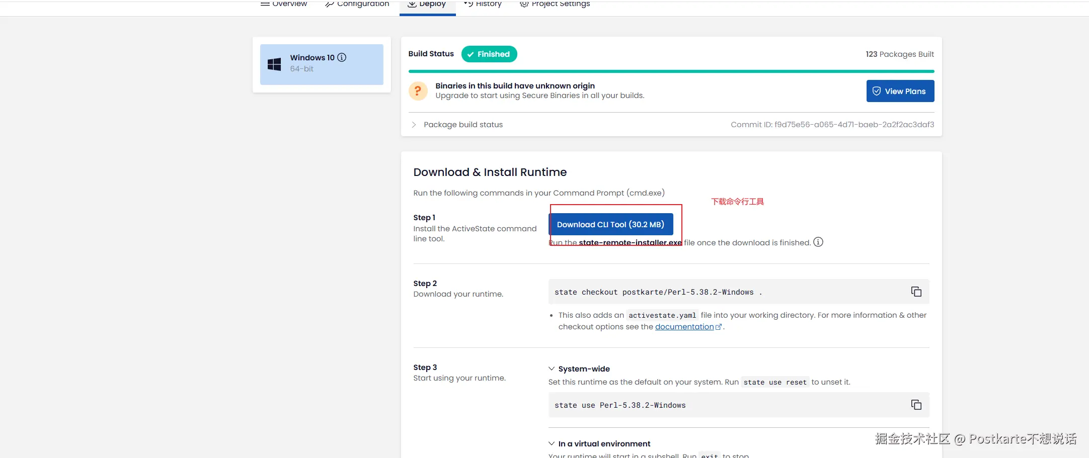Select the Windows 10 64-bit platform card

322,64
